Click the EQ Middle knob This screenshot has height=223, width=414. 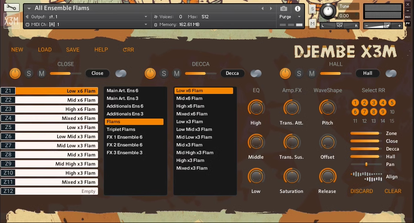tap(256, 142)
